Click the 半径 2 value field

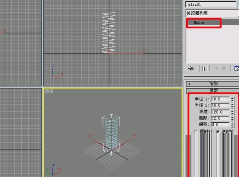tap(220, 106)
